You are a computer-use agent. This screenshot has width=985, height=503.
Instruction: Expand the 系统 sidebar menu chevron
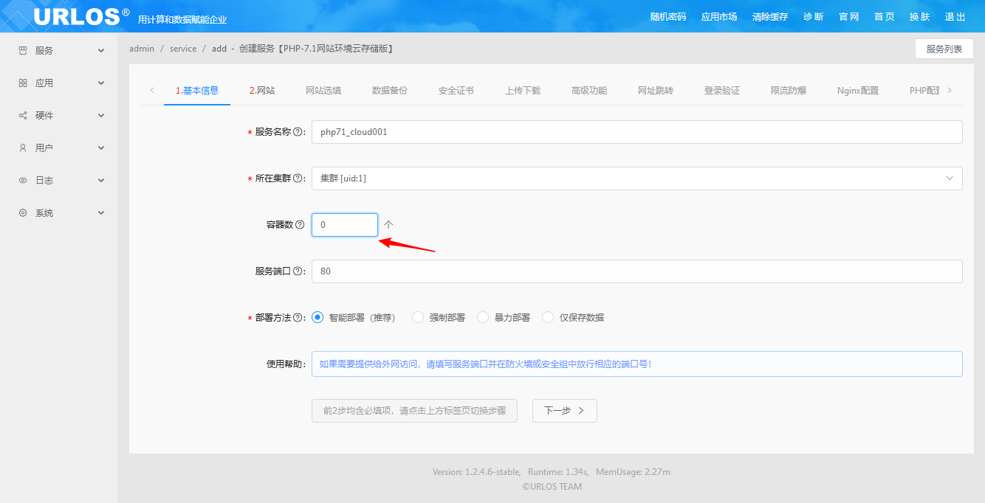click(x=101, y=213)
